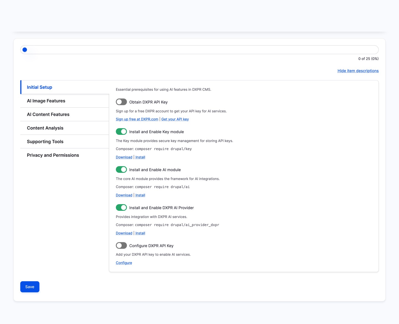Click 'Sign up for a free DXPR account' description
This screenshot has height=324, width=399.
pos(171,111)
